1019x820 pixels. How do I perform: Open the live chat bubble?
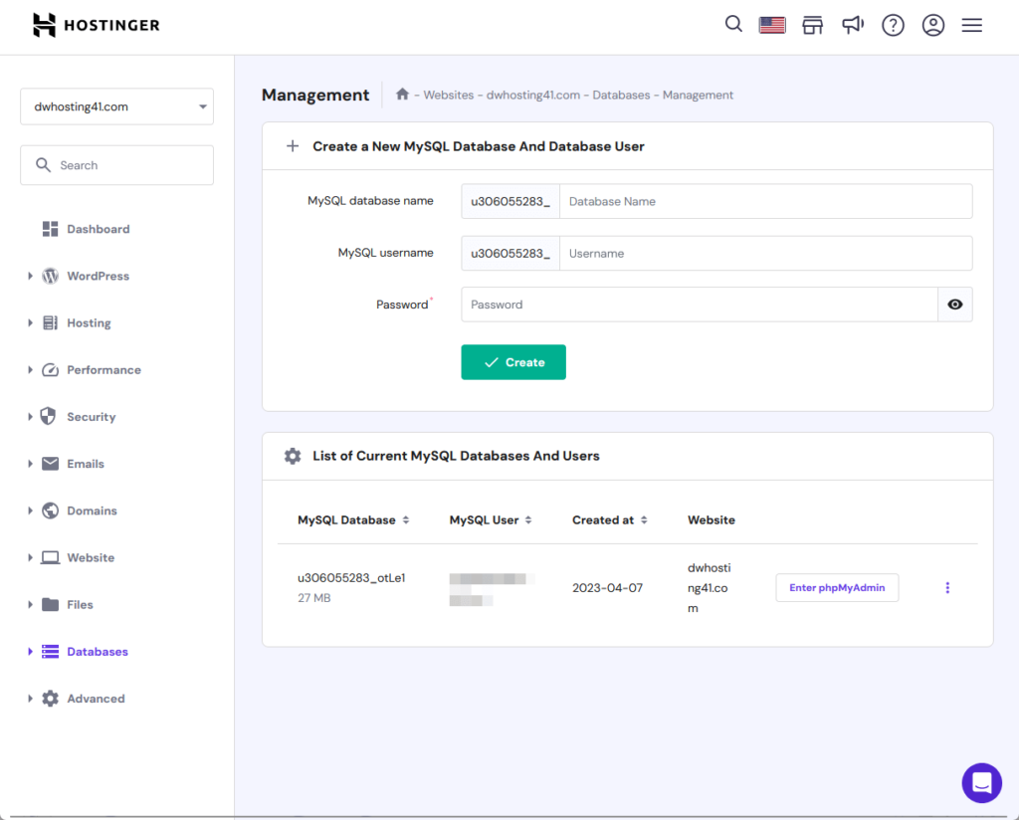982,783
